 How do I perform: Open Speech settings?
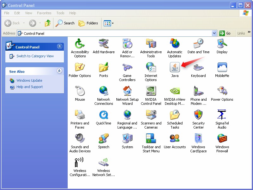tap(104, 139)
